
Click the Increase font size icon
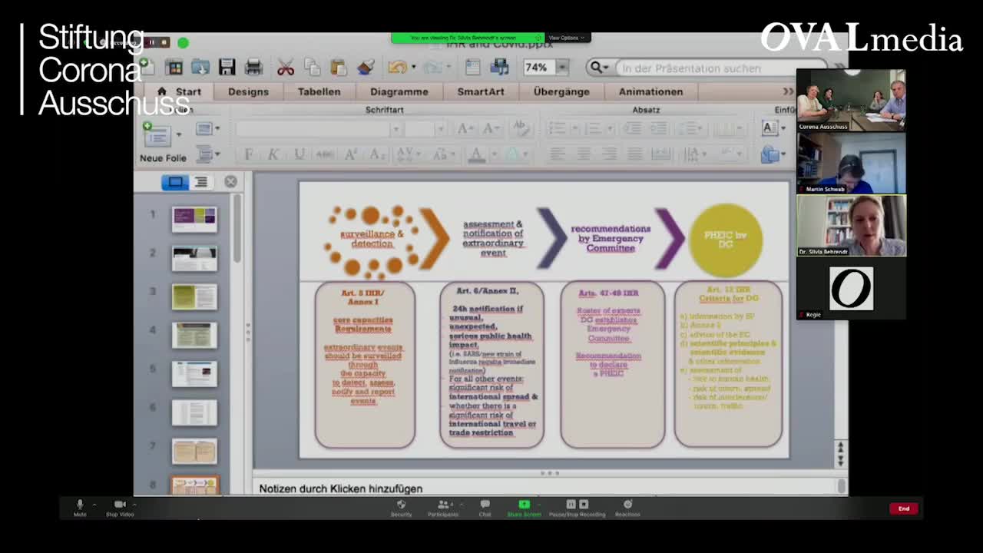(465, 128)
